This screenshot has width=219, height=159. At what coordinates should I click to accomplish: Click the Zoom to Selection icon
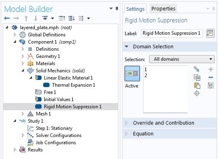click(197, 93)
